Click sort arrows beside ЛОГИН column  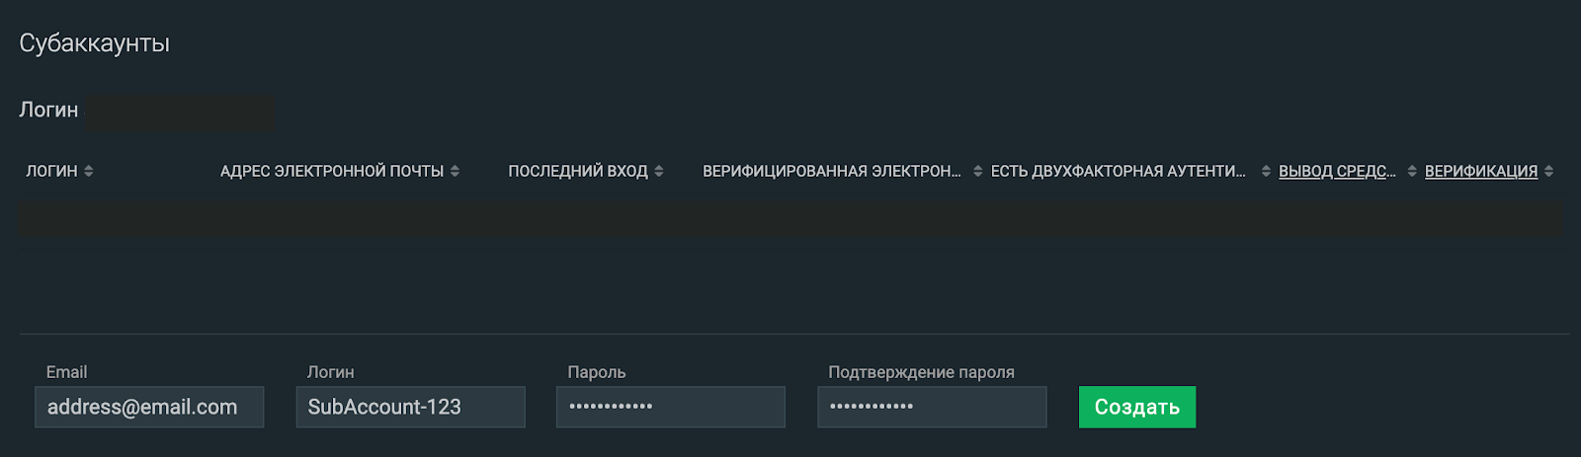click(89, 171)
